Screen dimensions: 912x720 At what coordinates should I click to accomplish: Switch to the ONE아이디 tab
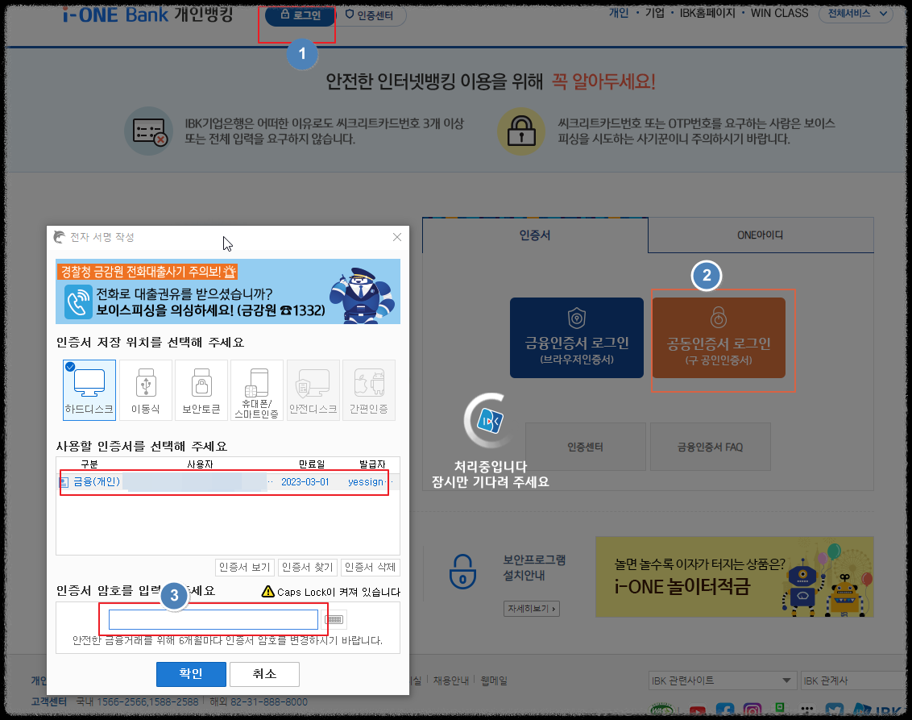click(761, 235)
